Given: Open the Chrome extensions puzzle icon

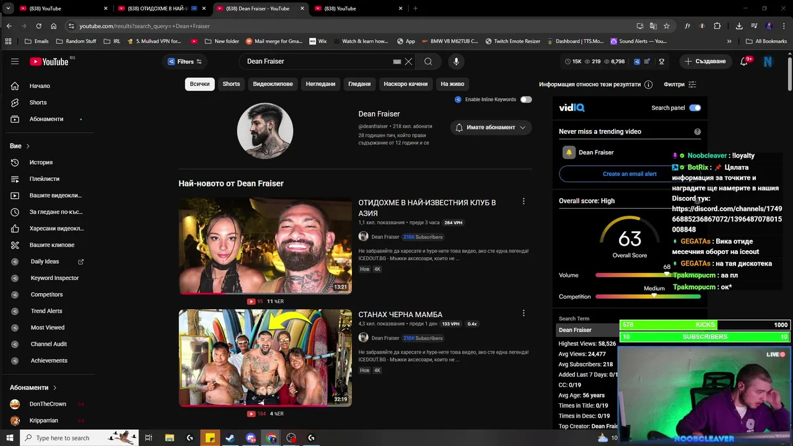Looking at the screenshot, I should click(717, 26).
